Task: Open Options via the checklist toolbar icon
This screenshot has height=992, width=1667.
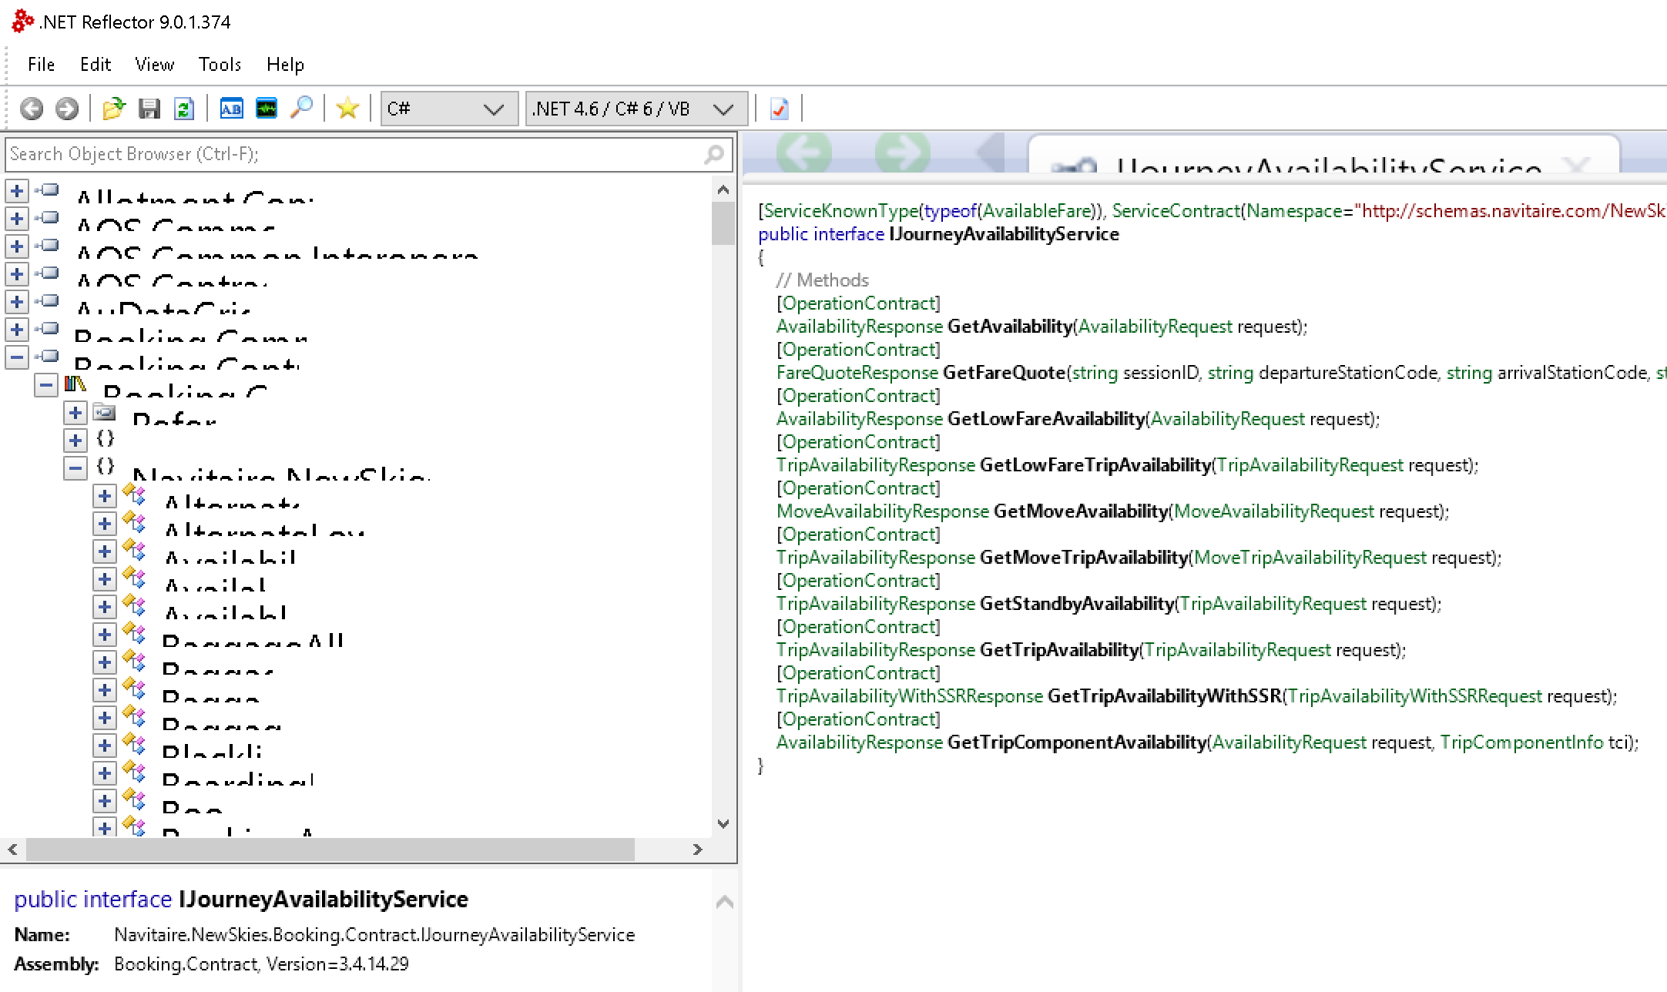Action: click(x=780, y=109)
